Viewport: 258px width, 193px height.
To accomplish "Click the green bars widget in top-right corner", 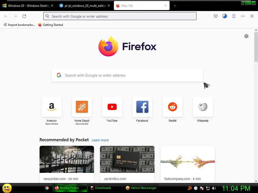I will tap(248, 3).
